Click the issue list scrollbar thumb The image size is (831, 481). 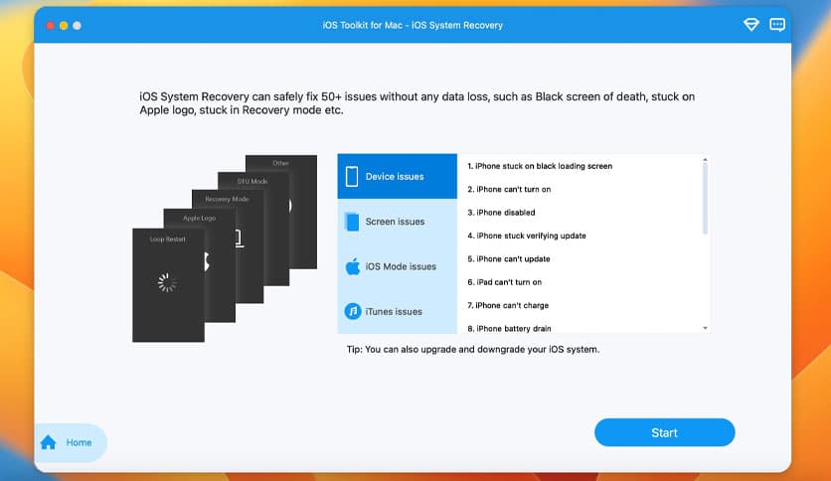pyautogui.click(x=705, y=199)
